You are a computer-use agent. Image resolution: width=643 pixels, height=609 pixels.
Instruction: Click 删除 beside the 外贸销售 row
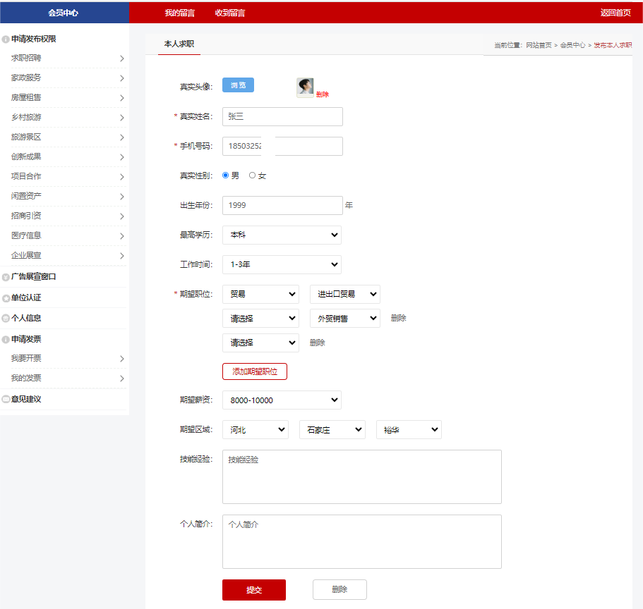[399, 318]
